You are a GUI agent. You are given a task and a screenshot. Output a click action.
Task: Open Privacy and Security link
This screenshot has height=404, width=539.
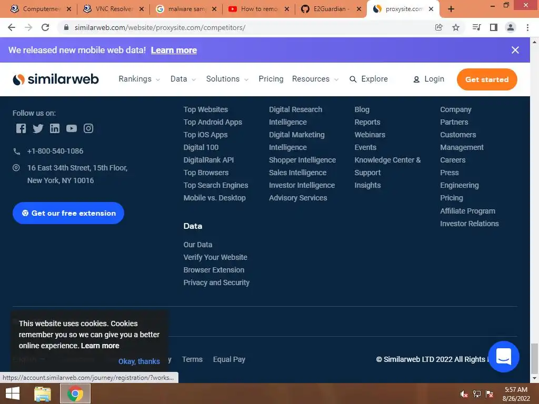pos(216,282)
